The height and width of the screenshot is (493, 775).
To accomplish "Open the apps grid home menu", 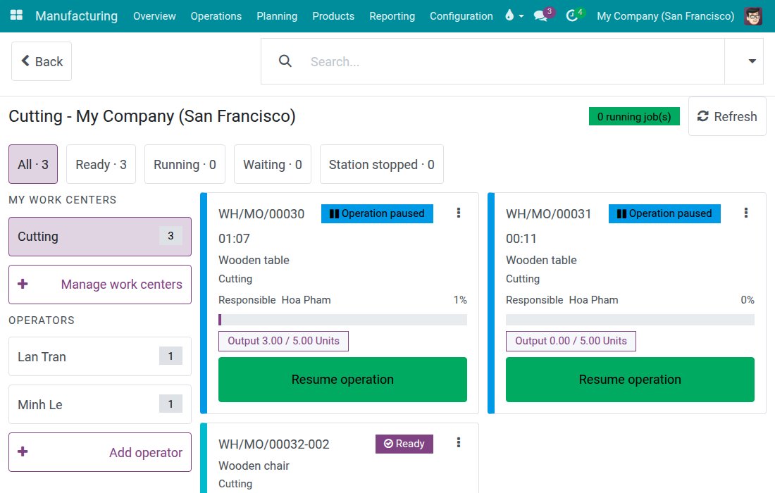I will pyautogui.click(x=16, y=15).
